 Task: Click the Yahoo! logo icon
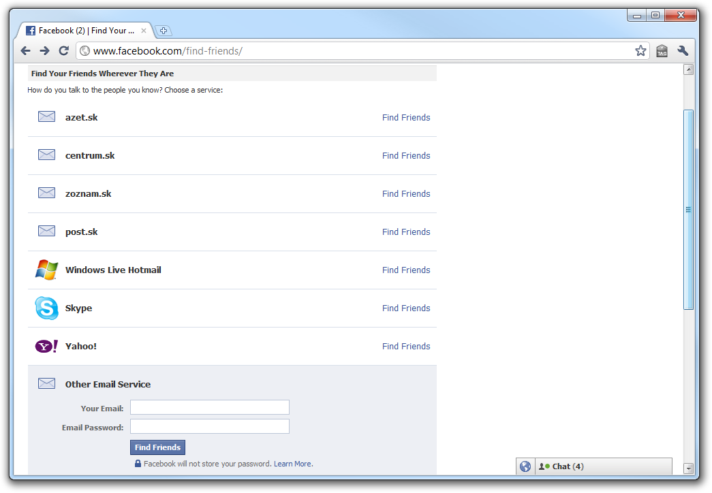coord(46,347)
